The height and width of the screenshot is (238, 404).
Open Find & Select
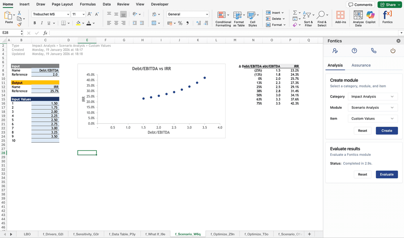(322, 19)
